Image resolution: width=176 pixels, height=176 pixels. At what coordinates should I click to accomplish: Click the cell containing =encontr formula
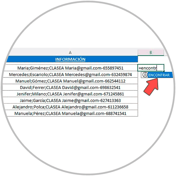click(x=151, y=68)
